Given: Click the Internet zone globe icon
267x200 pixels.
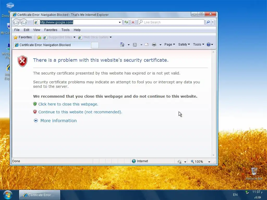Looking at the screenshot, I should [x=134, y=161].
